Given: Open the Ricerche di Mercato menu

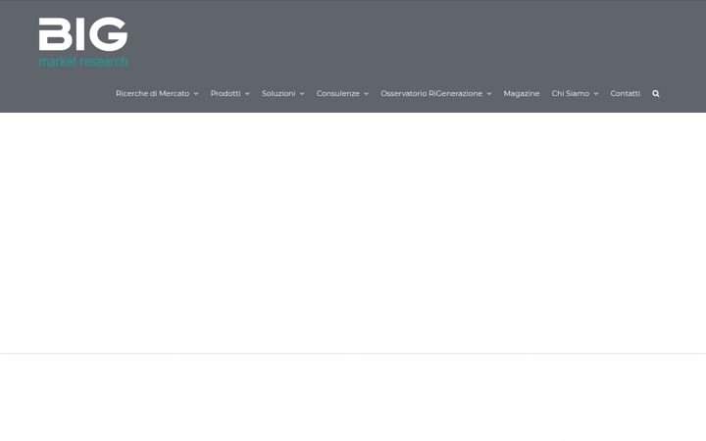Looking at the screenshot, I should coord(153,94).
